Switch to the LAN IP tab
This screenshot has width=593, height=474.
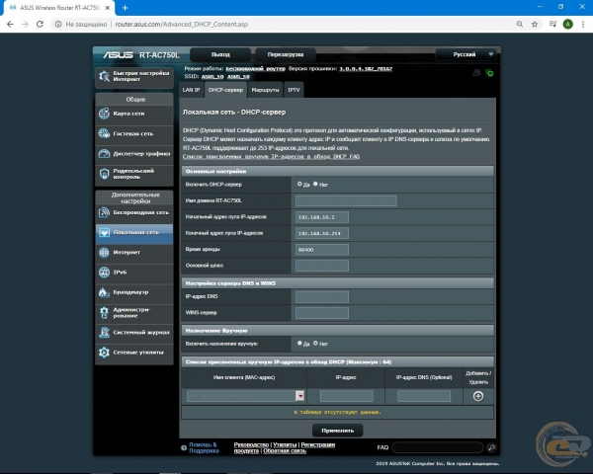pyautogui.click(x=192, y=89)
